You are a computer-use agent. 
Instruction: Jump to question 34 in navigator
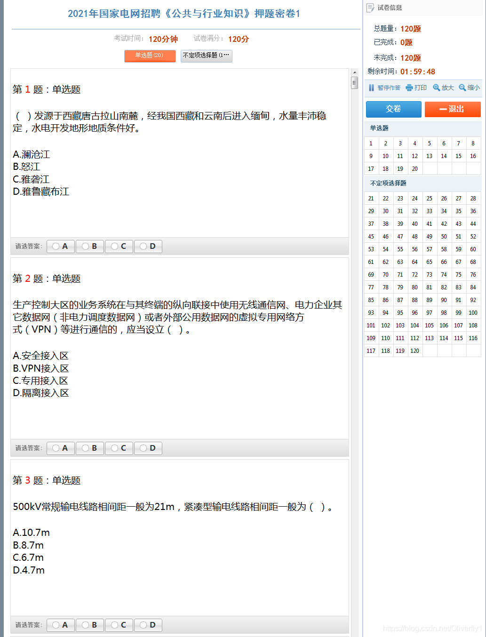[x=444, y=211]
